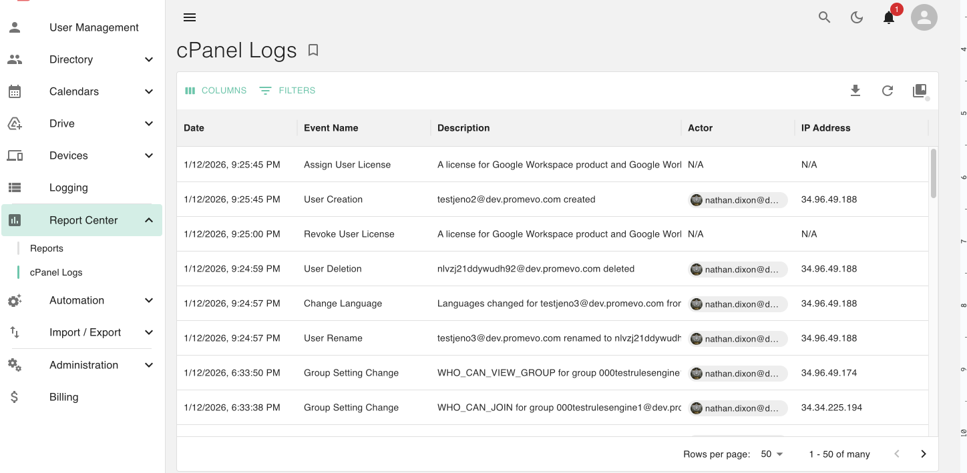Bookmark the cPanel Logs page

313,49
